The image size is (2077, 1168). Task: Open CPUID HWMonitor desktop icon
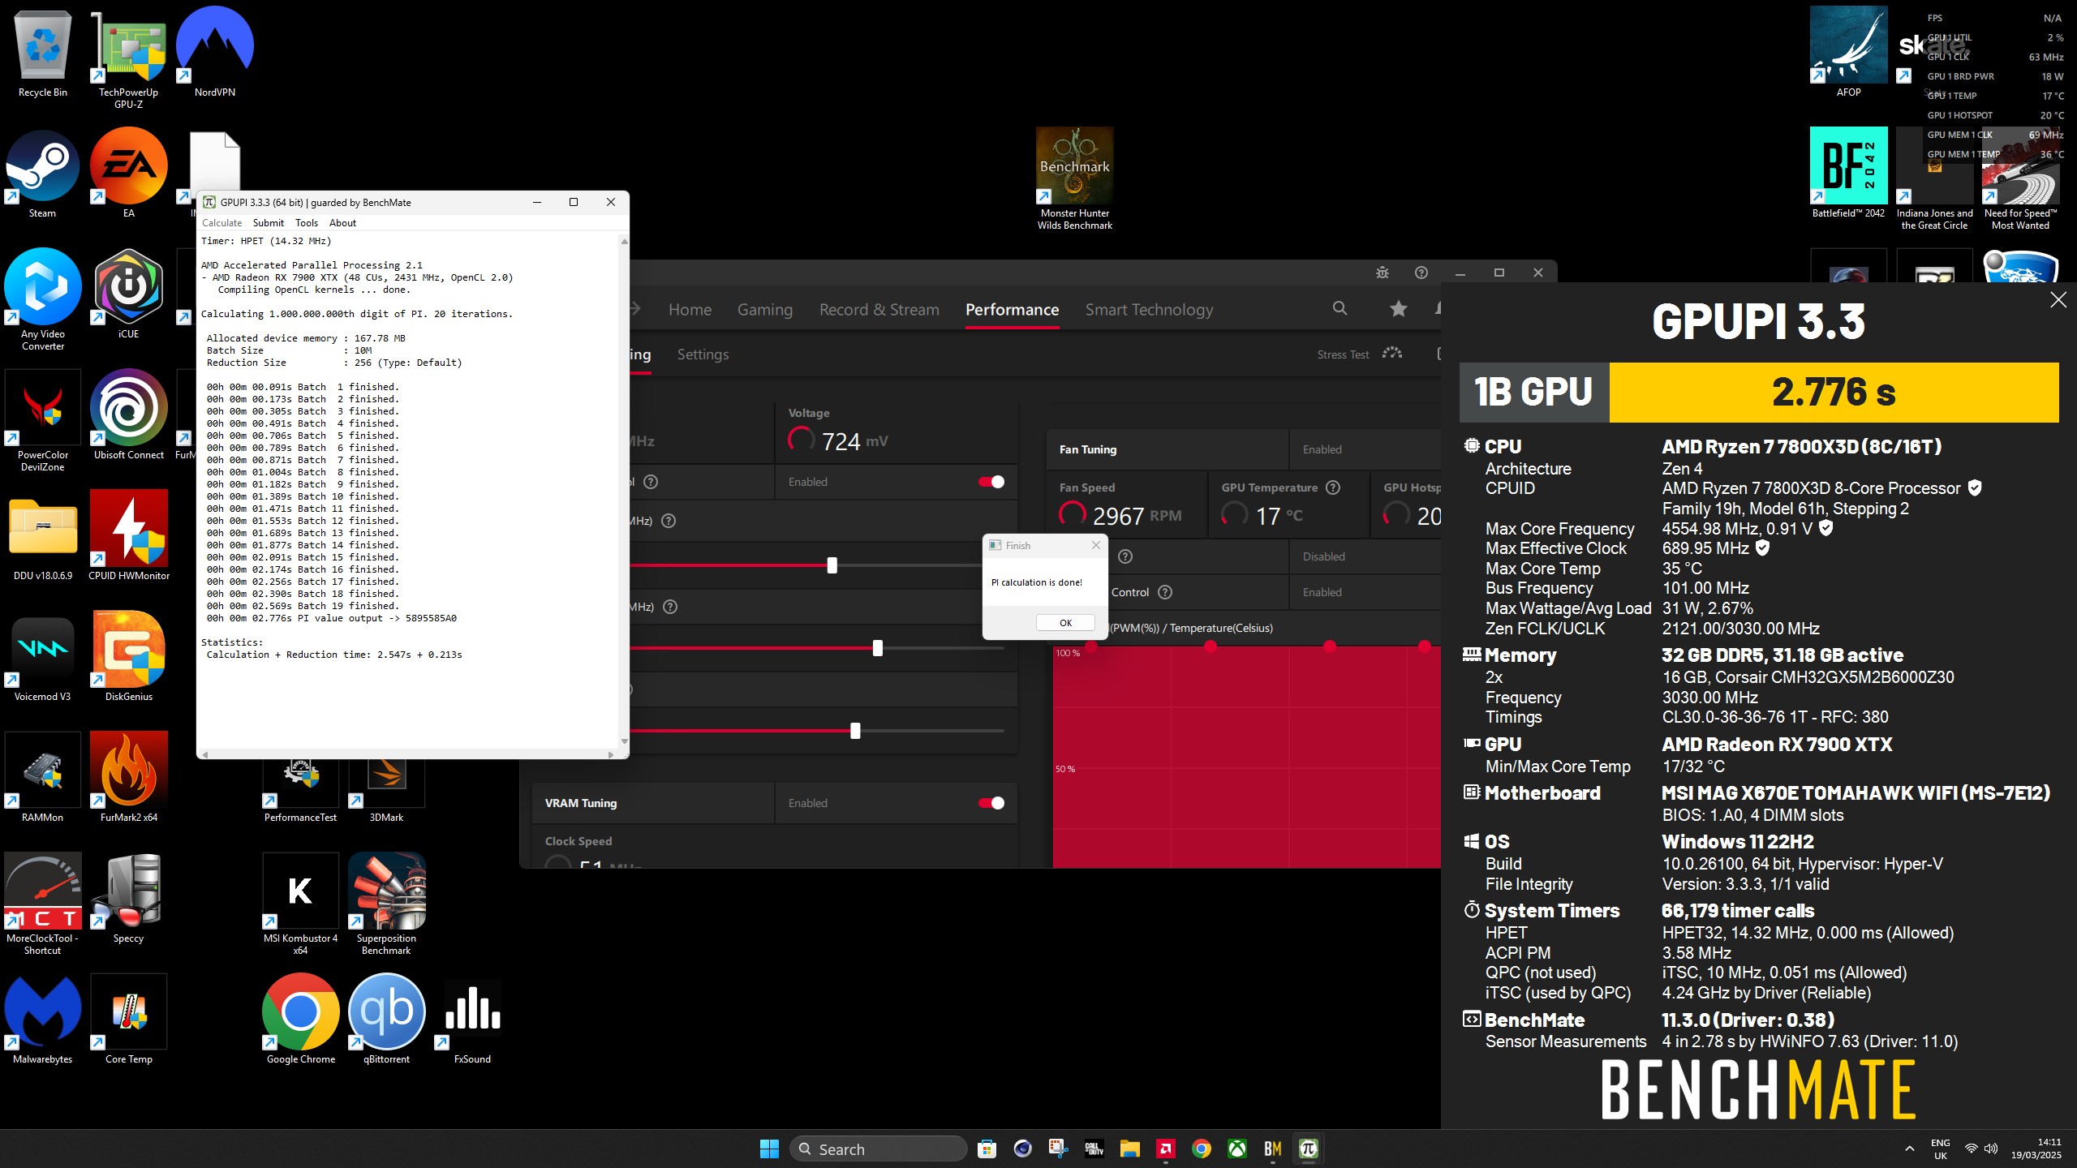point(129,535)
